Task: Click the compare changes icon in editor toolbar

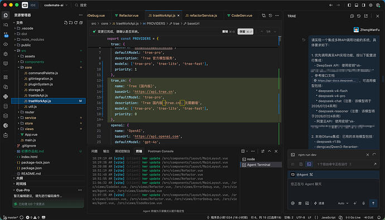Action: (x=263, y=16)
